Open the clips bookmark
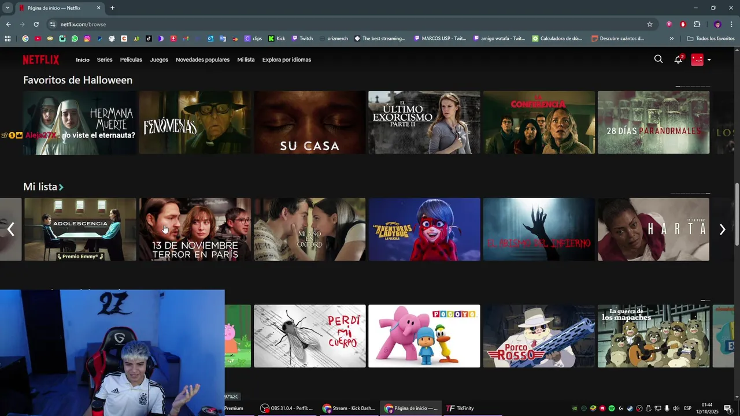This screenshot has width=740, height=416. click(x=253, y=39)
